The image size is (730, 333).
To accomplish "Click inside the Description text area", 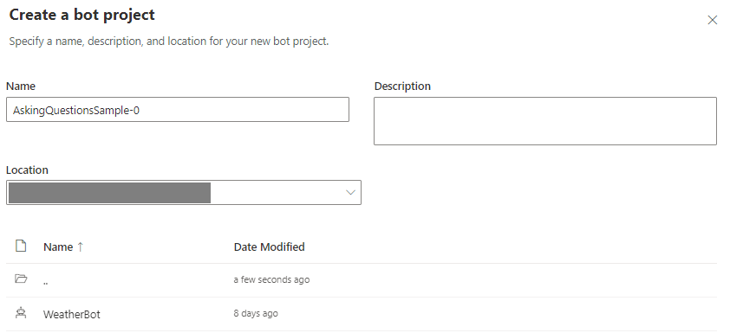I will coord(545,121).
